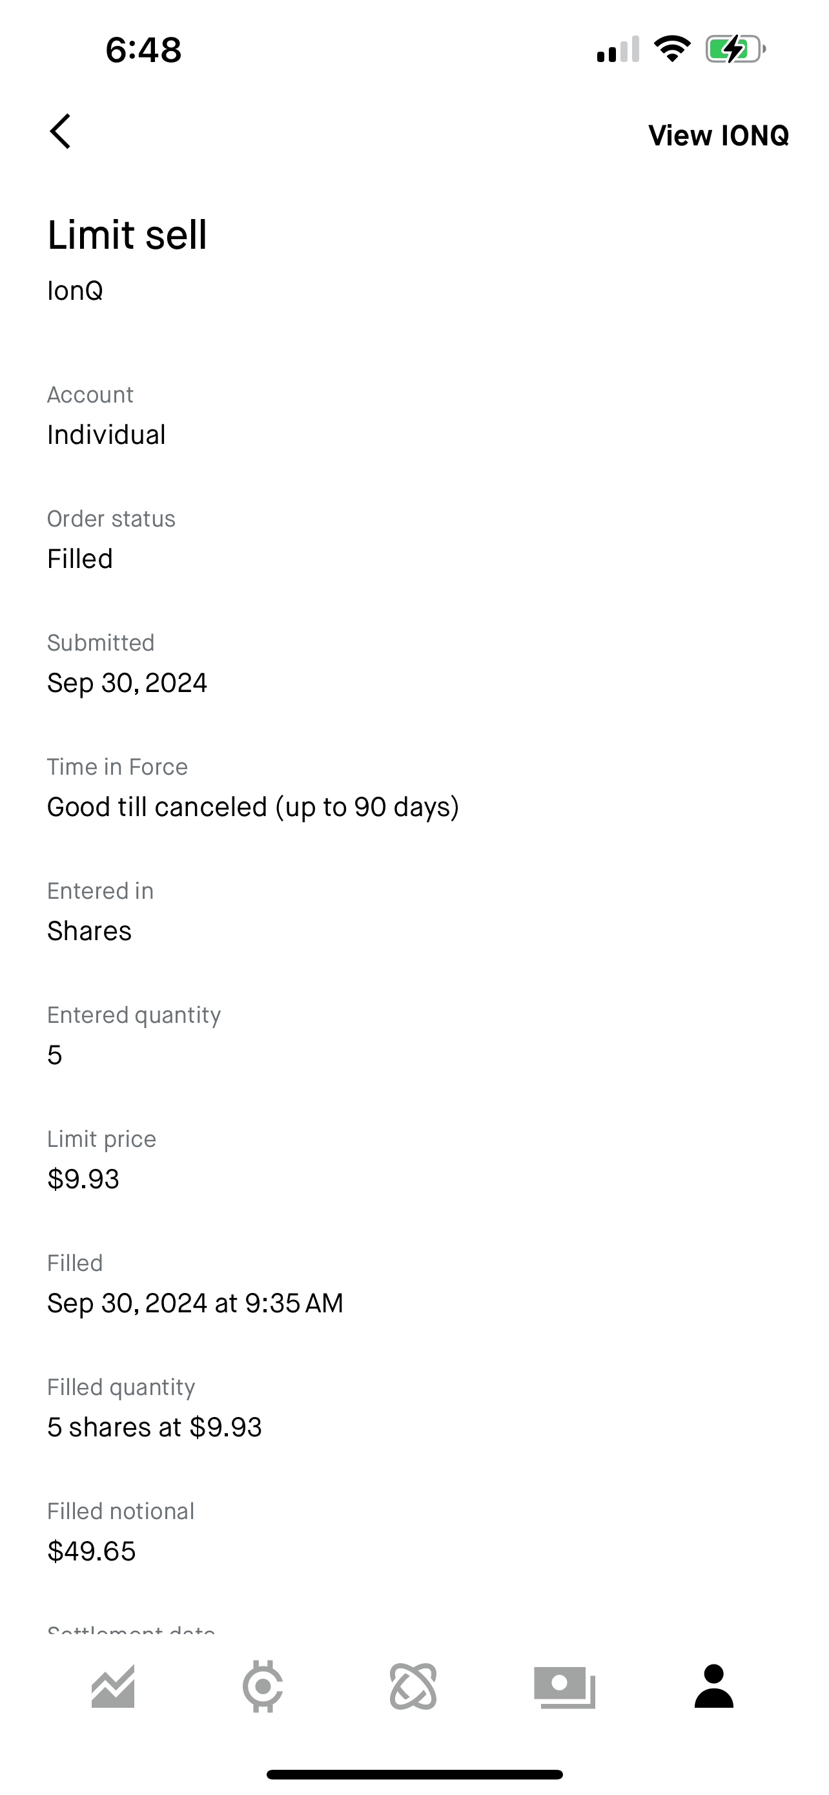The height and width of the screenshot is (1795, 829).
Task: Select the Account profile tab icon
Action: (x=714, y=1687)
